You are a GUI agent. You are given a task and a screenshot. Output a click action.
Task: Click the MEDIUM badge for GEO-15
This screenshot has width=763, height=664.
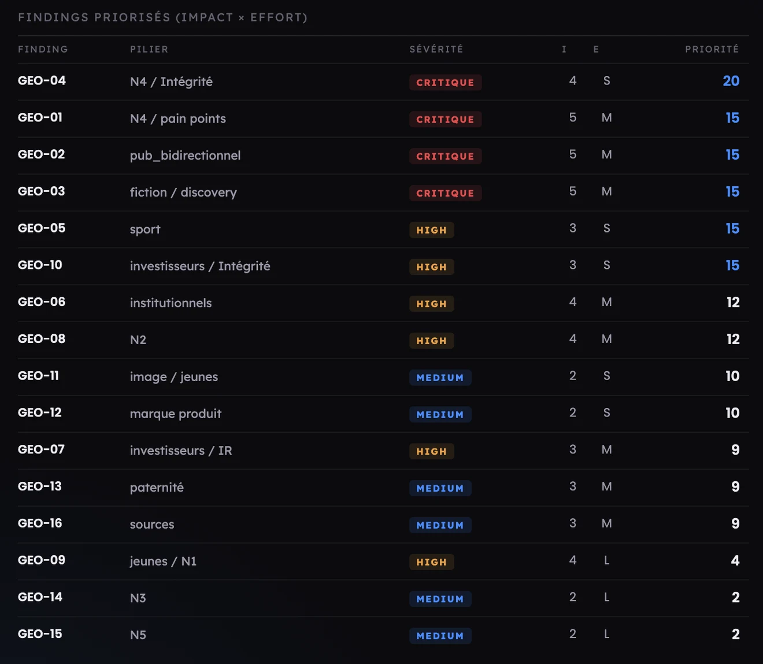coord(440,636)
